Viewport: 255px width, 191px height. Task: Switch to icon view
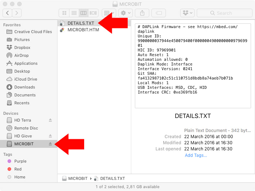click(x=64, y=13)
